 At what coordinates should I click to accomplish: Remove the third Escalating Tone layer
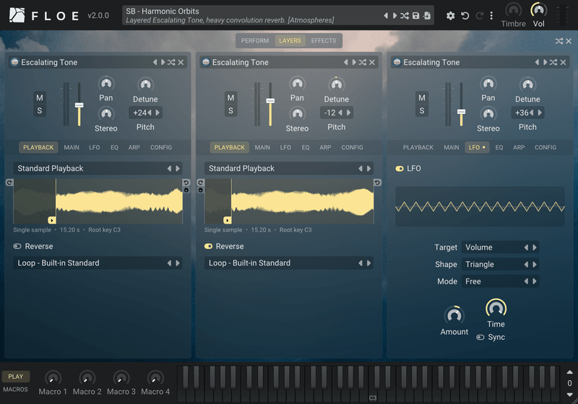coord(563,62)
